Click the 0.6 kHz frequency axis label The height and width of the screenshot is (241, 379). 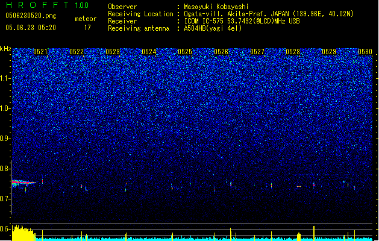click(x=5, y=229)
